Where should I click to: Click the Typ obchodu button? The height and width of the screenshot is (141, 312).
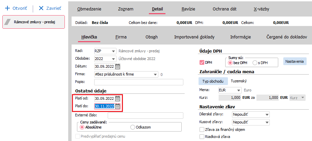(x=212, y=81)
